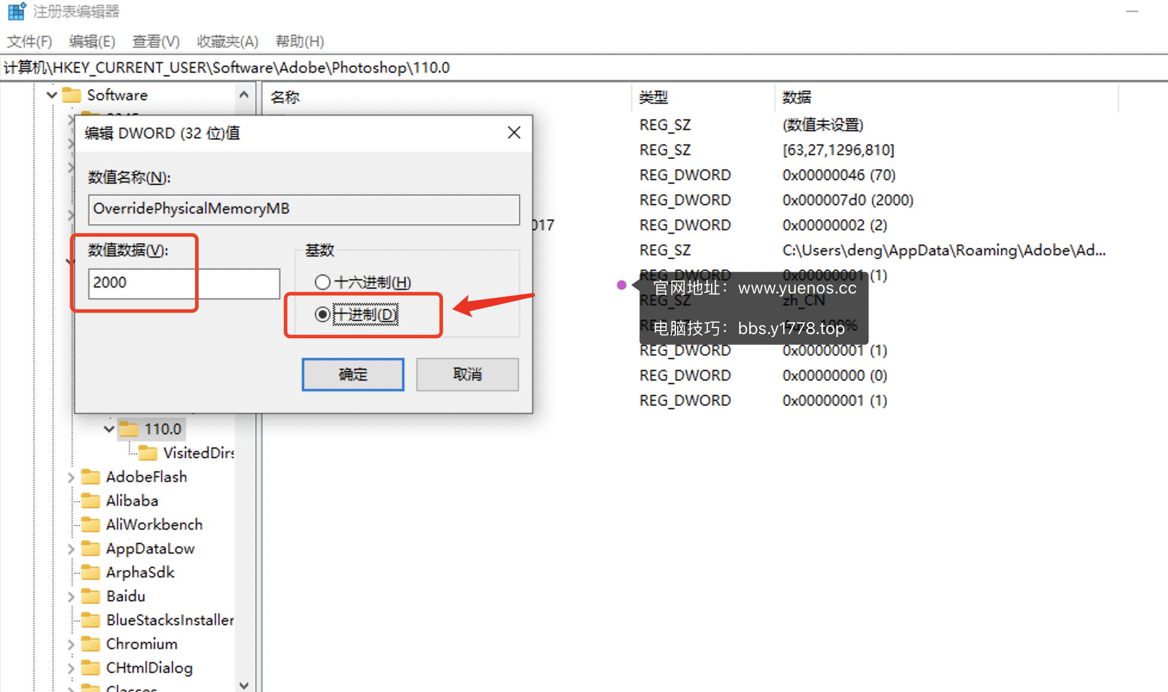This screenshot has width=1168, height=692.
Task: Select the 十六进制 base option
Action: (323, 282)
